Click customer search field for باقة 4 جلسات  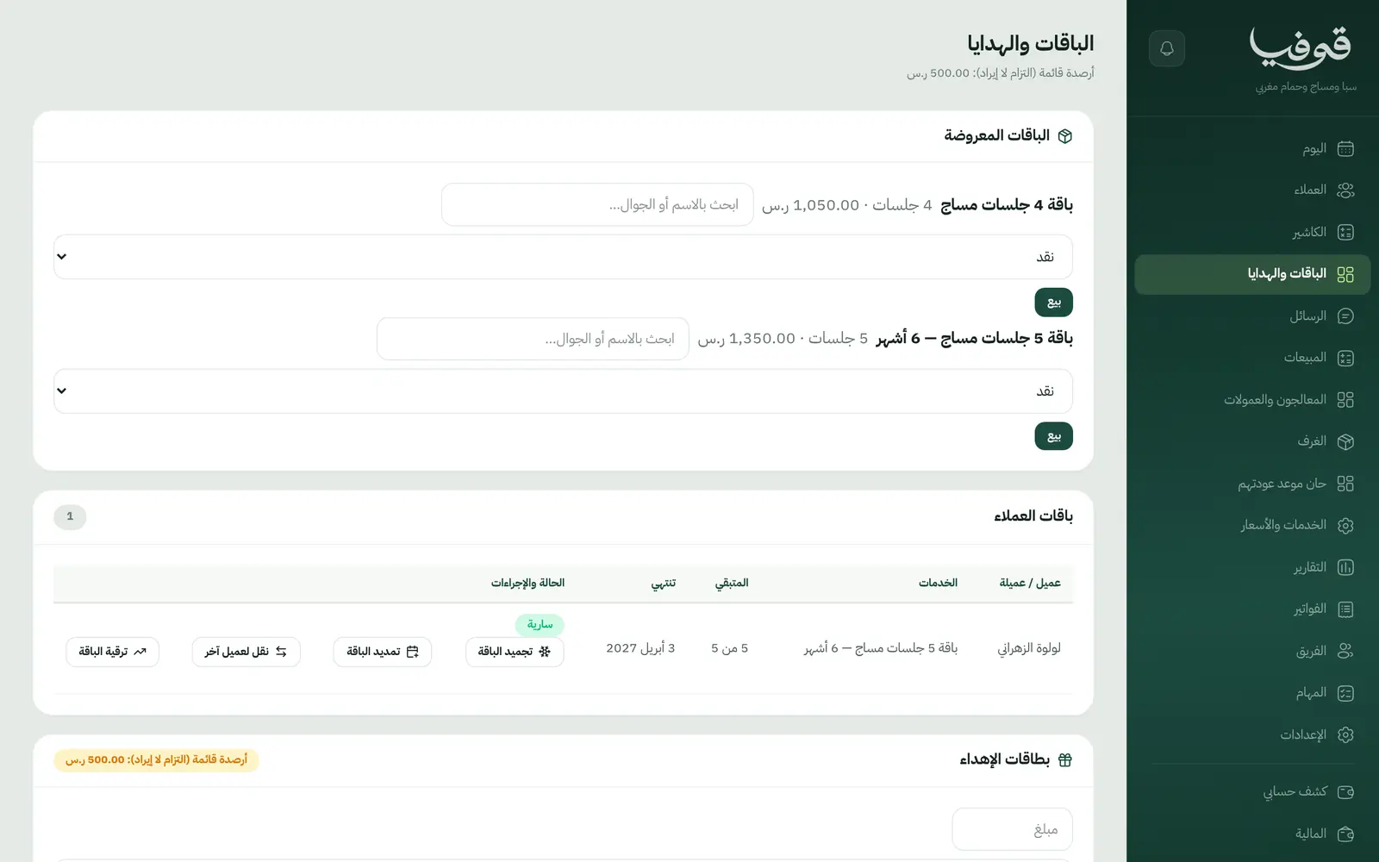[597, 204]
